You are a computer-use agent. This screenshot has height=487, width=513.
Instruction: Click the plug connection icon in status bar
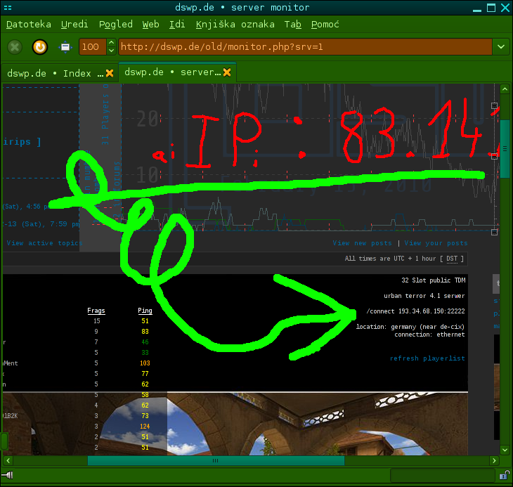click(9, 475)
